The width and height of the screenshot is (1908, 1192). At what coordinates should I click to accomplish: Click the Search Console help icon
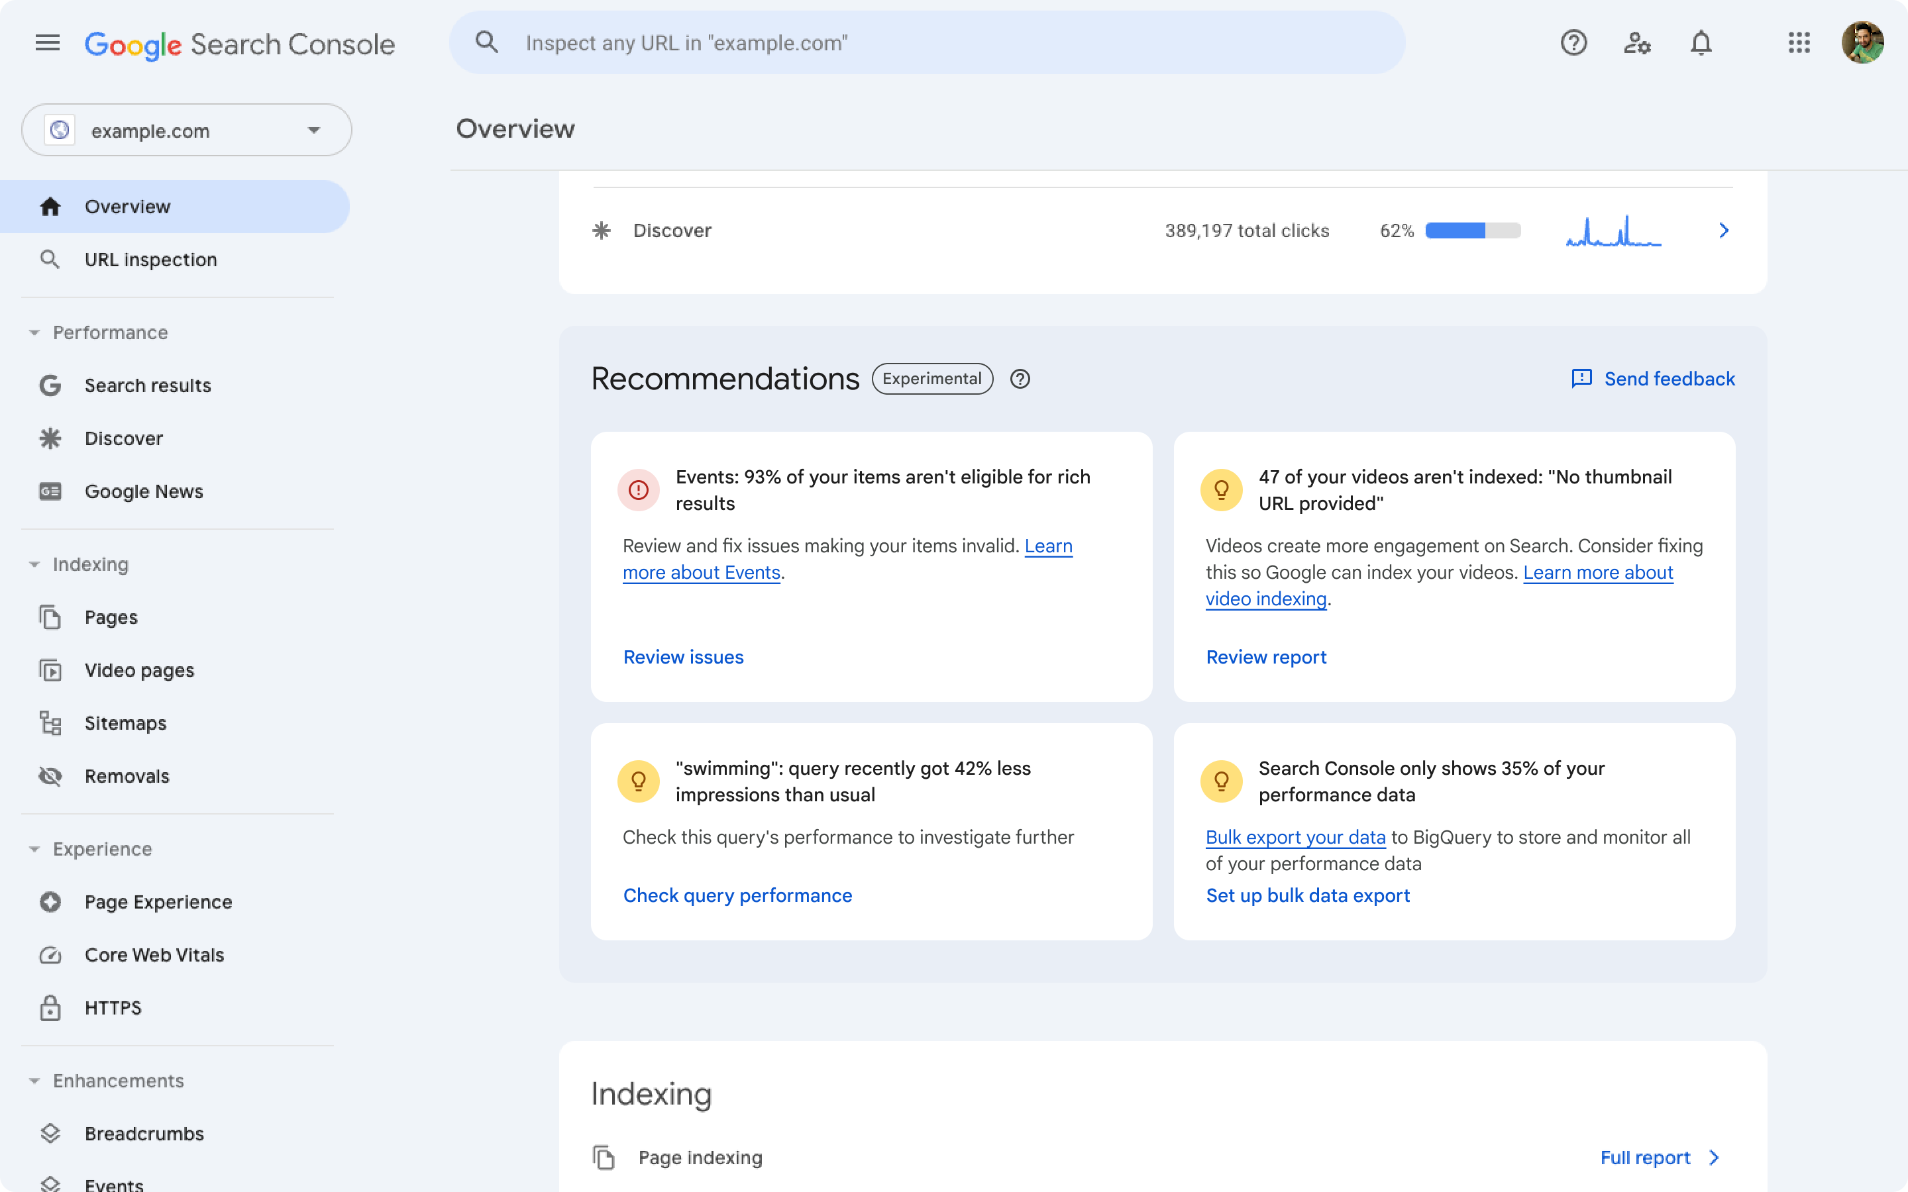pyautogui.click(x=1574, y=42)
